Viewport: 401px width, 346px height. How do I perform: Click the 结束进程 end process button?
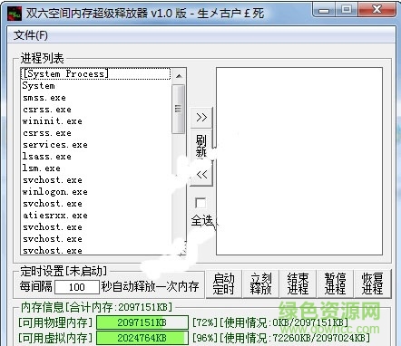(298, 284)
